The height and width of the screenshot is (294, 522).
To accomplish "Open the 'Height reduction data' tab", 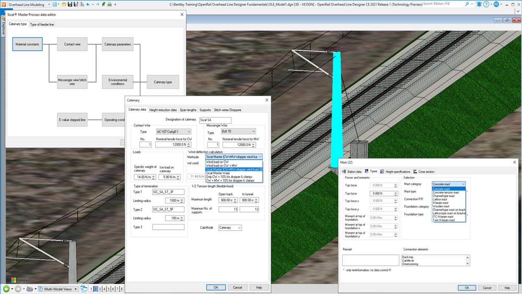I will coord(163,110).
